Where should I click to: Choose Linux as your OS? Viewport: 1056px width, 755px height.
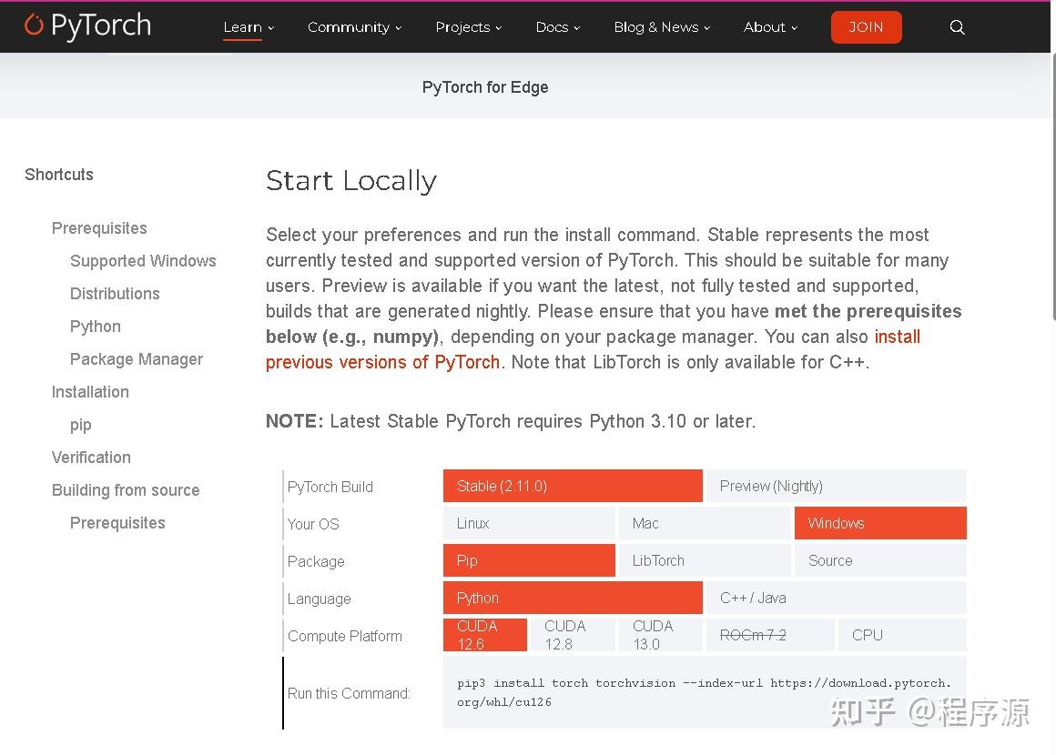point(529,523)
